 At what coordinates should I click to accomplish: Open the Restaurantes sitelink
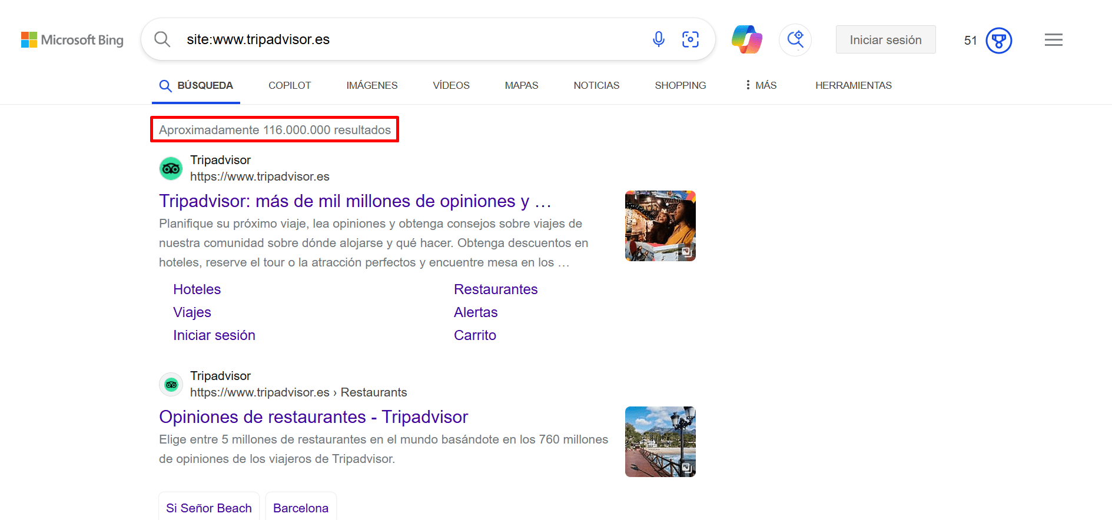496,289
